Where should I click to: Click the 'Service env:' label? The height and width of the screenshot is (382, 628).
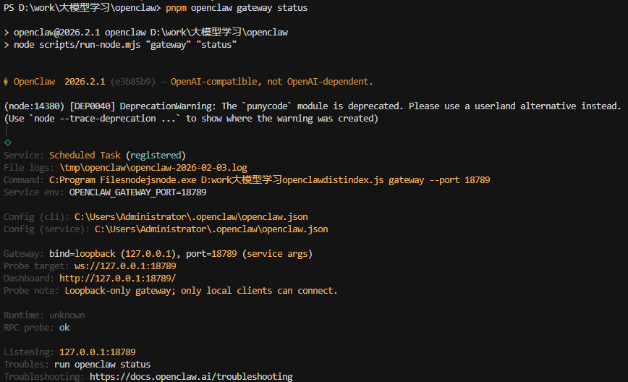34,192
